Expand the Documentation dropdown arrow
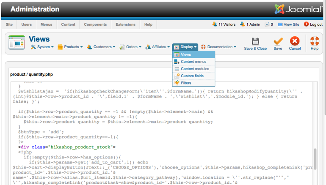Image resolution: width=326 pixels, height=185 pixels. (235, 47)
